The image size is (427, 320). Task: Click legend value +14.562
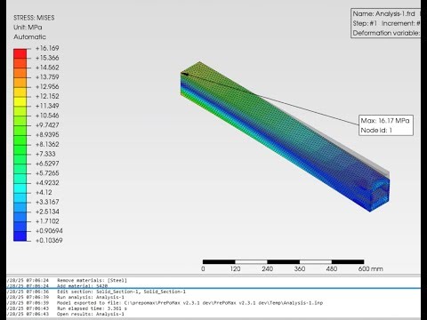tap(47, 68)
